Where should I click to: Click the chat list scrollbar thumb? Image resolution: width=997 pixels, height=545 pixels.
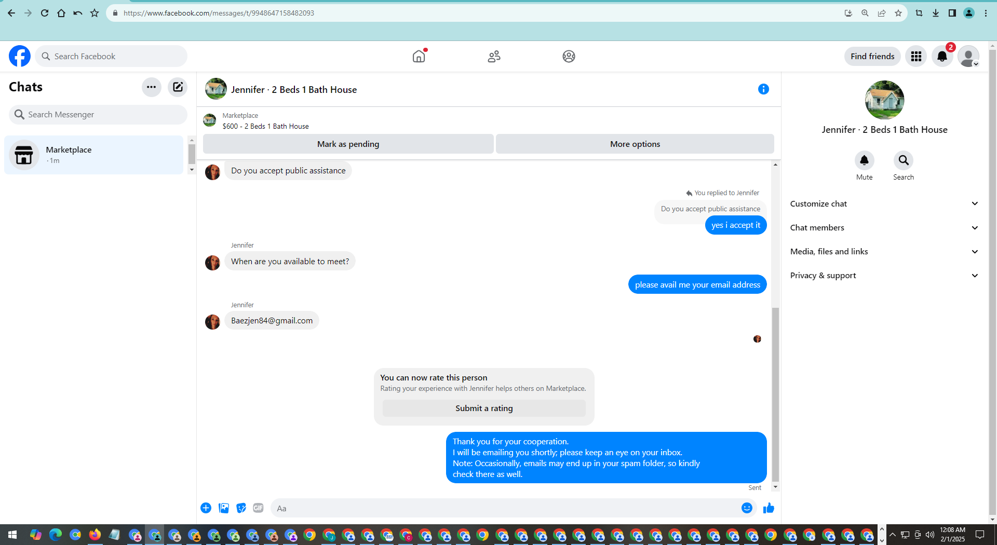pos(192,154)
